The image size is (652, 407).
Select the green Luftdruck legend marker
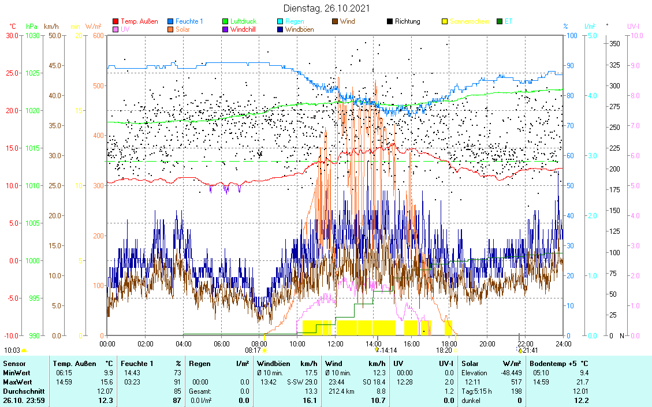click(225, 21)
